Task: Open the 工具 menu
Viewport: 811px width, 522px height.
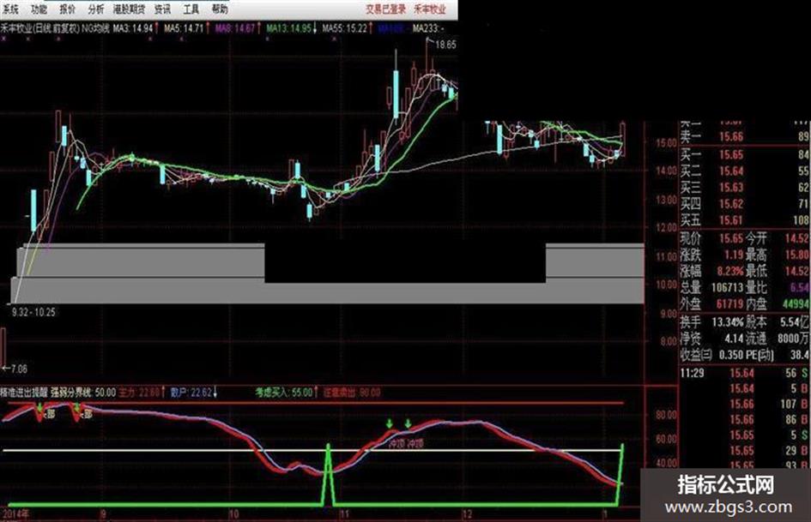Action: (191, 9)
